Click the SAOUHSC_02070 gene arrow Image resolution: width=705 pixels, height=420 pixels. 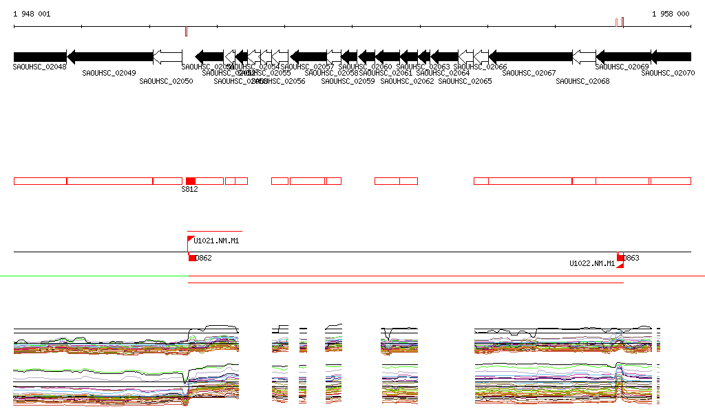click(x=671, y=56)
